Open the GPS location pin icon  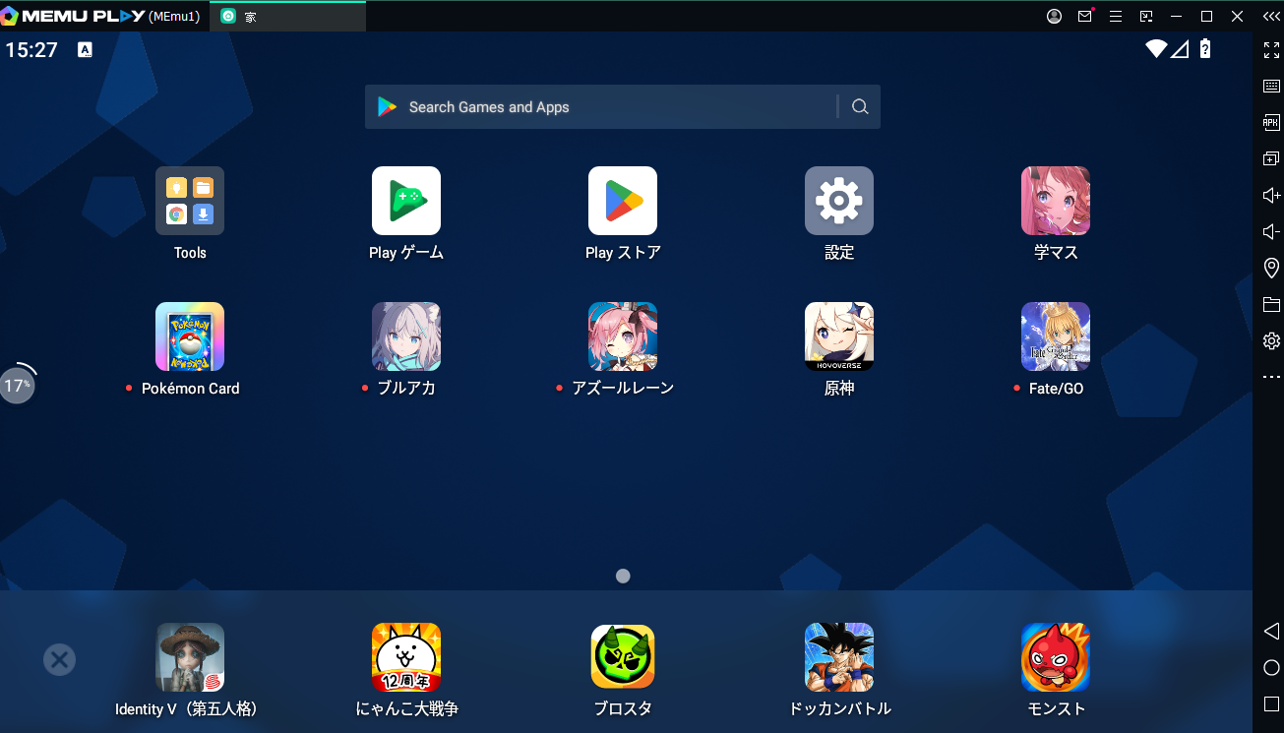click(x=1271, y=269)
